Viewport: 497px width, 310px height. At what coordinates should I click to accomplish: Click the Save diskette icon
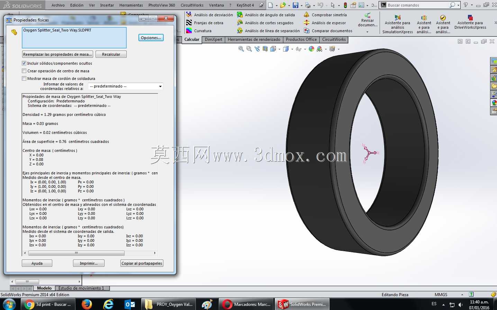pos(296,5)
